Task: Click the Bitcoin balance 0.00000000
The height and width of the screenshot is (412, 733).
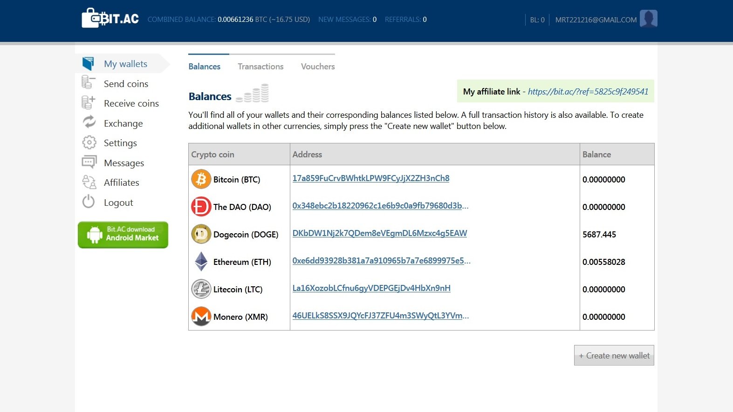Action: point(604,180)
